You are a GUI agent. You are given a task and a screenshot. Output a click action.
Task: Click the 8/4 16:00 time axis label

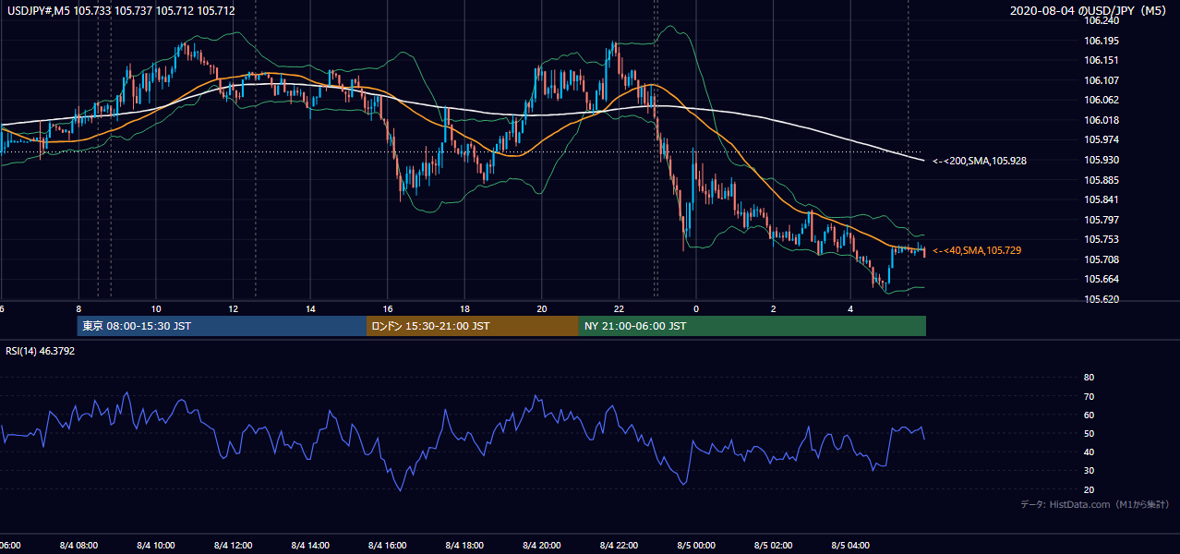click(387, 545)
